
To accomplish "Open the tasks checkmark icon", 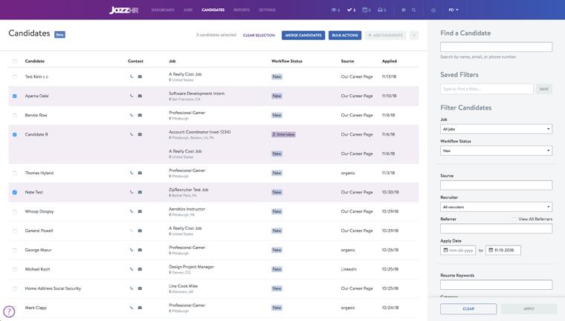I will tap(351, 10).
